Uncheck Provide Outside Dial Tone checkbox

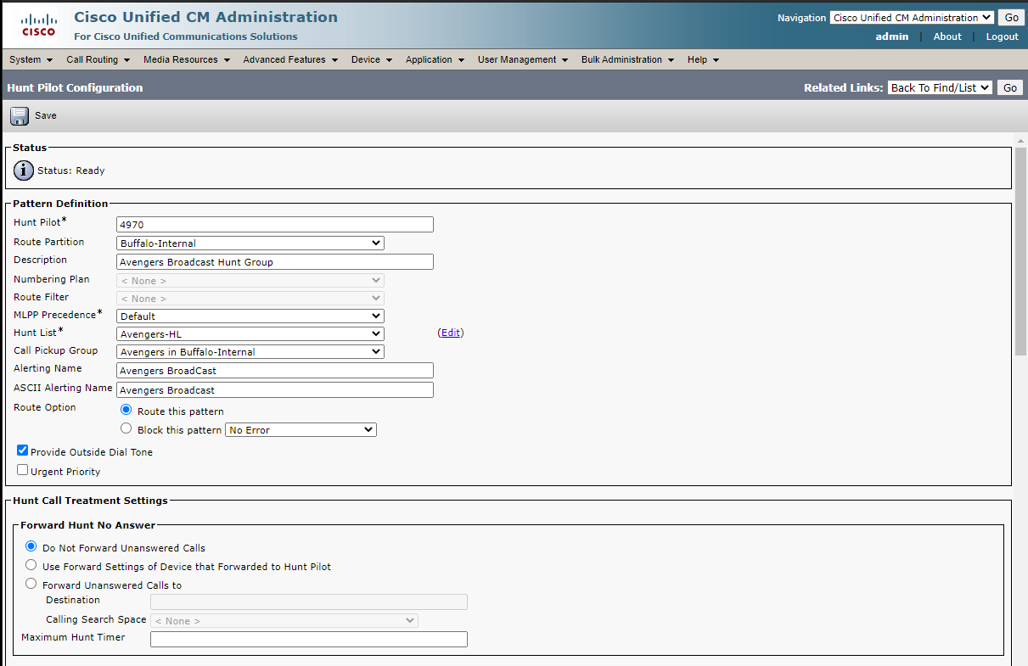23,451
